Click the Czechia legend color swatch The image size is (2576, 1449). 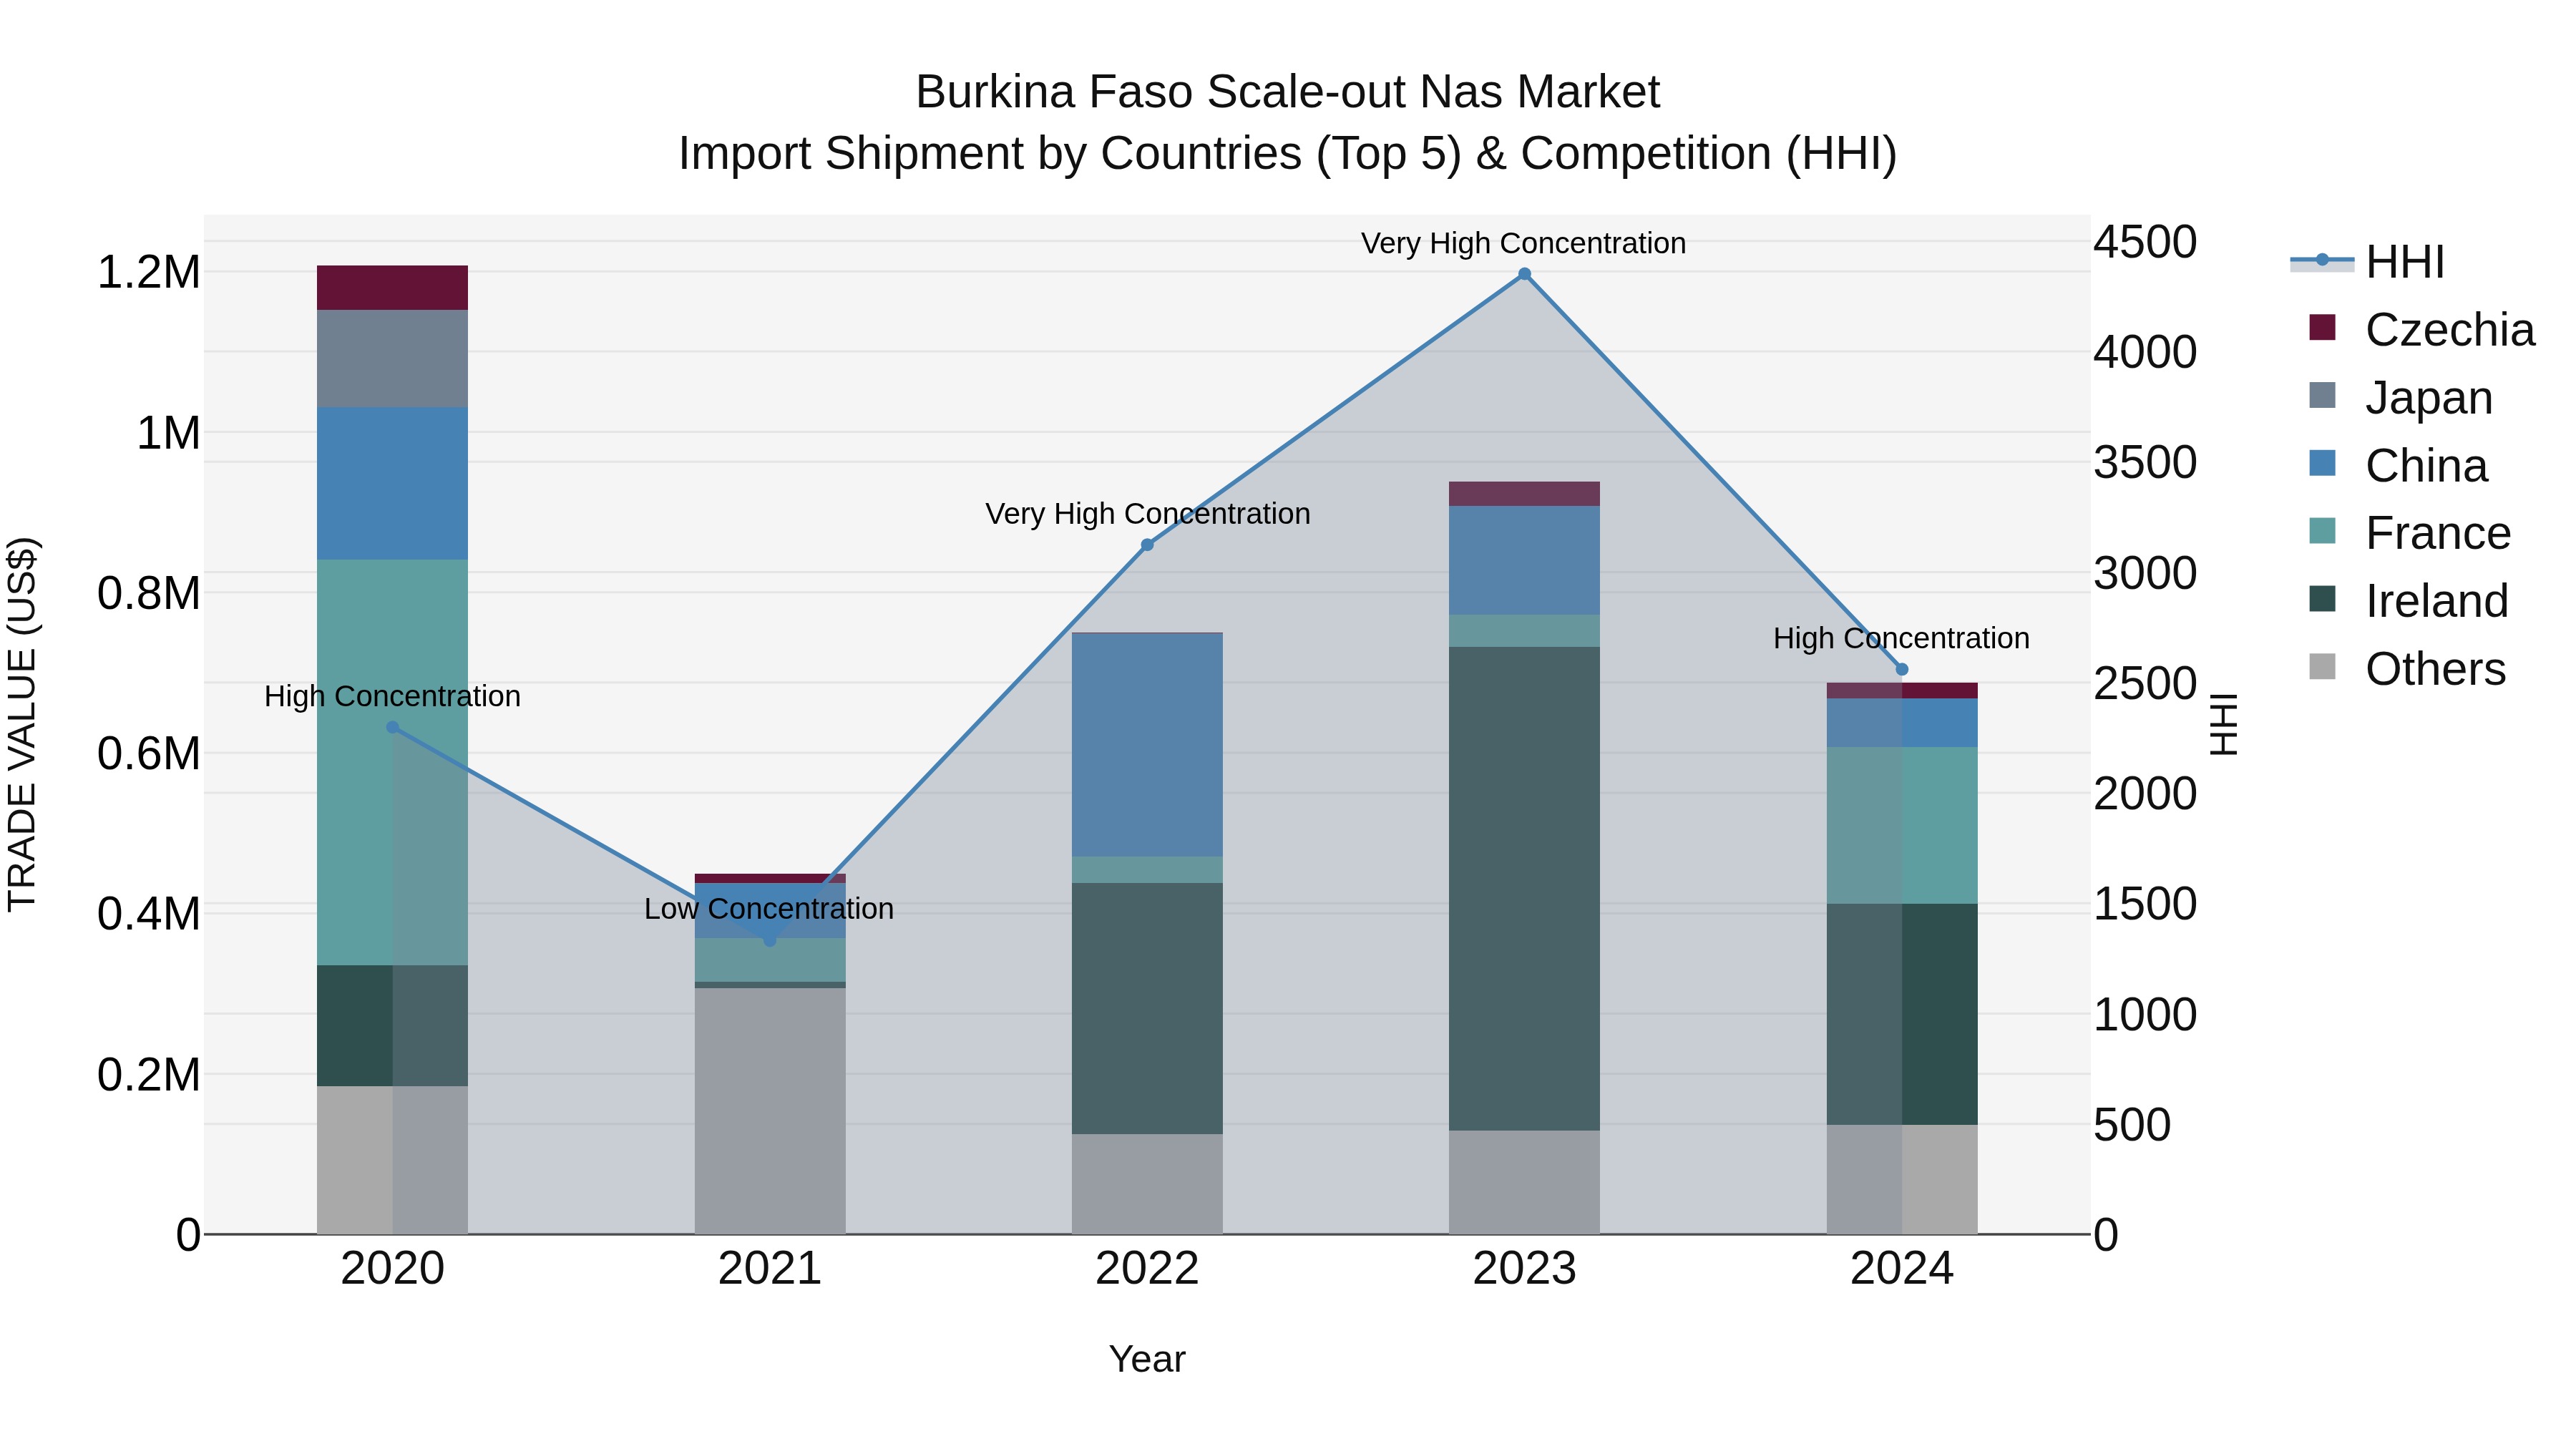pos(2322,327)
